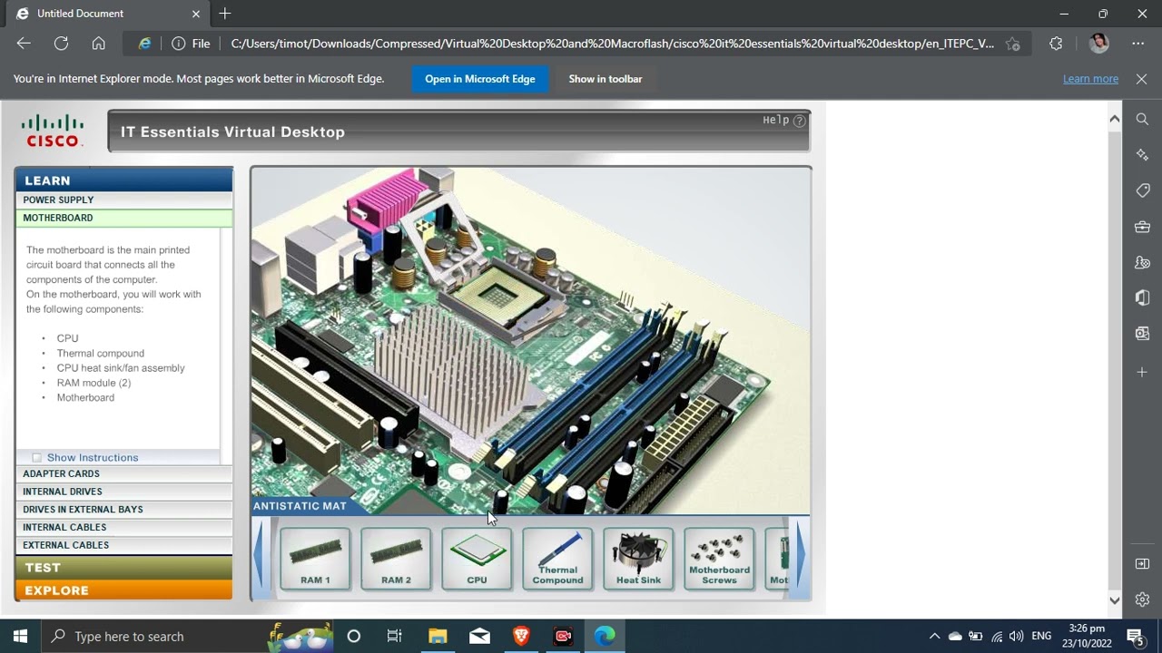Screen dimensions: 1162x653
Task: Open Task View on the taskbar
Action: (394, 636)
